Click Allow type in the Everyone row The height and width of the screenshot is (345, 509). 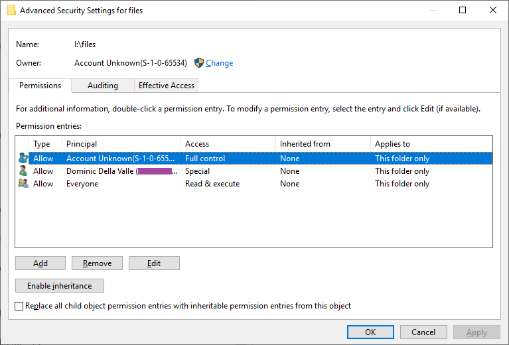pos(43,184)
